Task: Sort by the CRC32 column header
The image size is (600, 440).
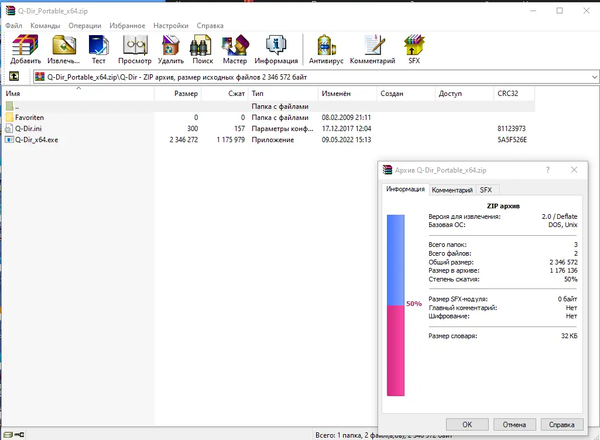Action: (x=515, y=94)
